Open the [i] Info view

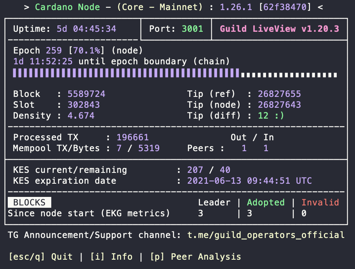111,257
